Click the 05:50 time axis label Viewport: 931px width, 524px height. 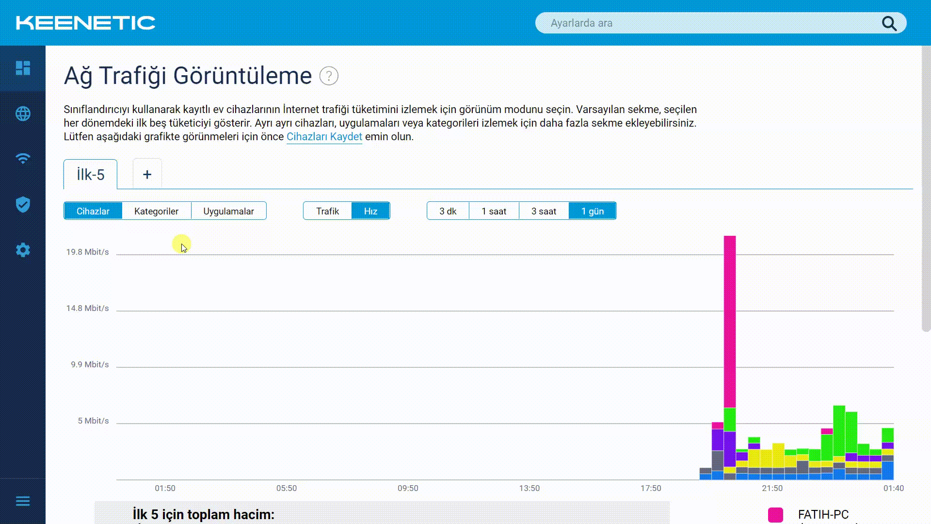tap(287, 488)
